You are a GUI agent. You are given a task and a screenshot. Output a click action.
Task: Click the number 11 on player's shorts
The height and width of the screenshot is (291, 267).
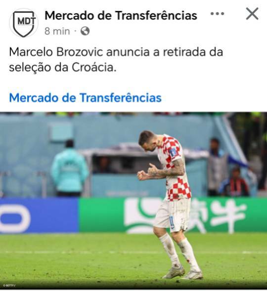pyautogui.click(x=172, y=222)
